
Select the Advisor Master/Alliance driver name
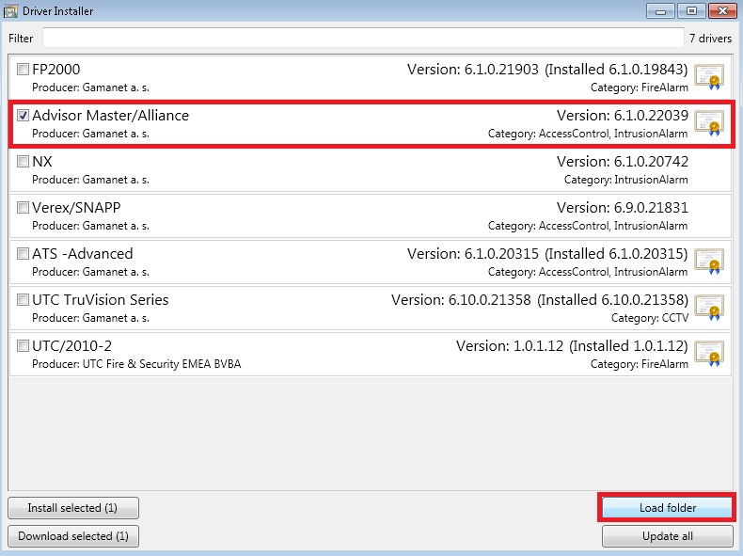click(110, 115)
